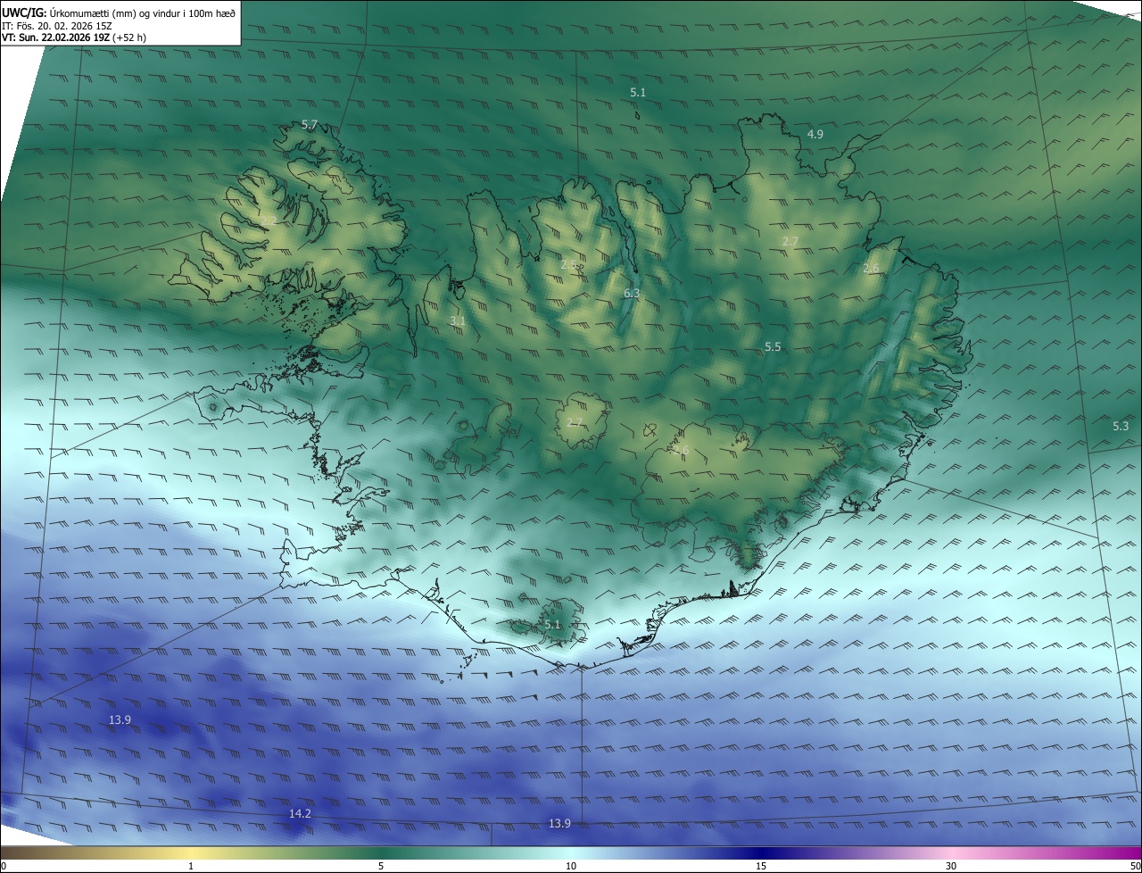This screenshot has height=873, width=1142.
Task: Click the 5.3 value over the eastern sea
Action: pos(1121,426)
